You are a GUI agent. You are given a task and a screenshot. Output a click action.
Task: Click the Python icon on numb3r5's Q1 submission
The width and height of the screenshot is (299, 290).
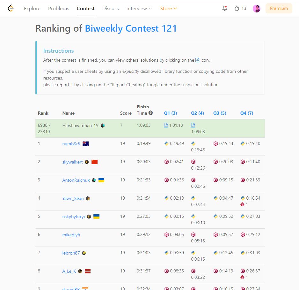(166, 143)
